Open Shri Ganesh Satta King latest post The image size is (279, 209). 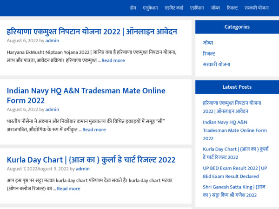tap(234, 191)
